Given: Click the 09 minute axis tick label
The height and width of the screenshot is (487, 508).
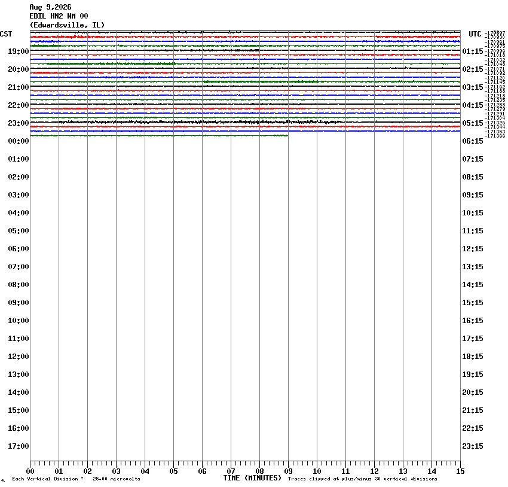Looking at the screenshot, I should pyautogui.click(x=288, y=471).
